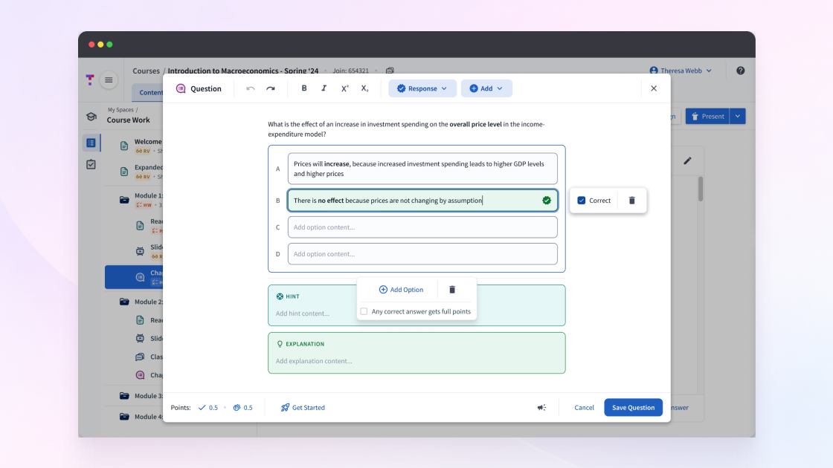Click option C's 'Add option content' field
Screen dimensions: 833x468
pos(422,227)
